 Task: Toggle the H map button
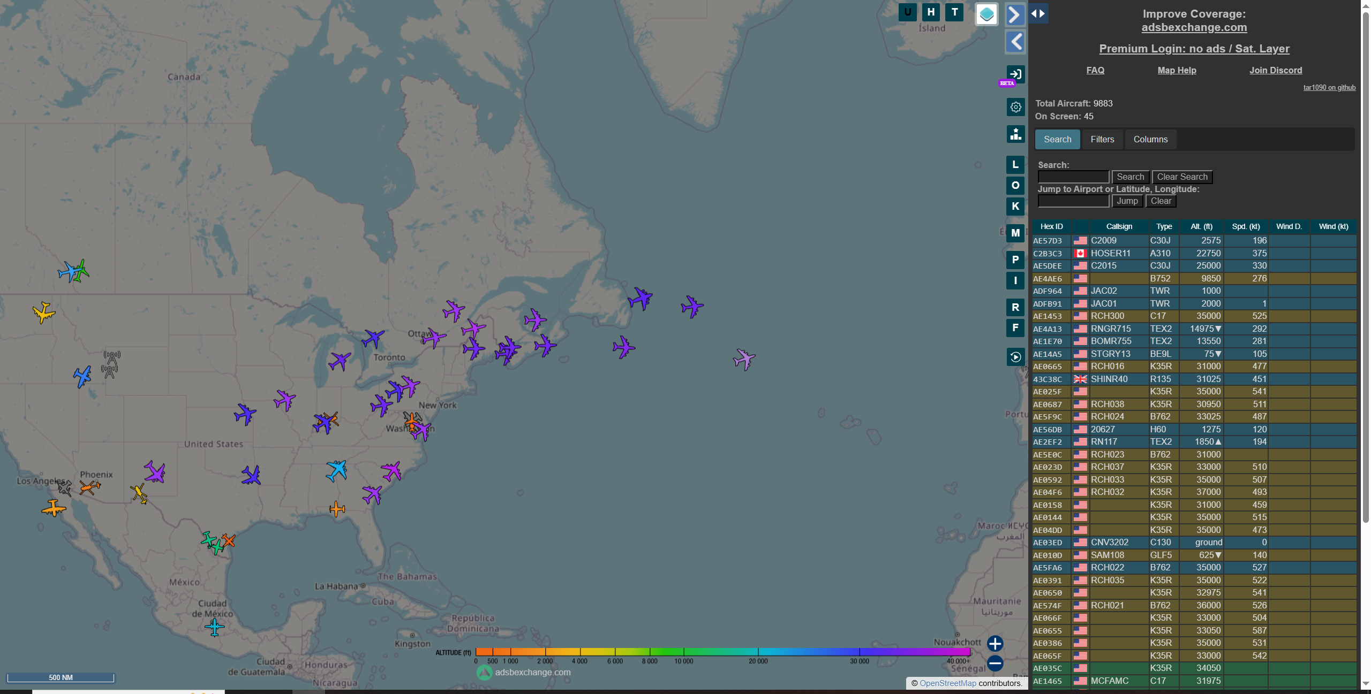(x=931, y=12)
